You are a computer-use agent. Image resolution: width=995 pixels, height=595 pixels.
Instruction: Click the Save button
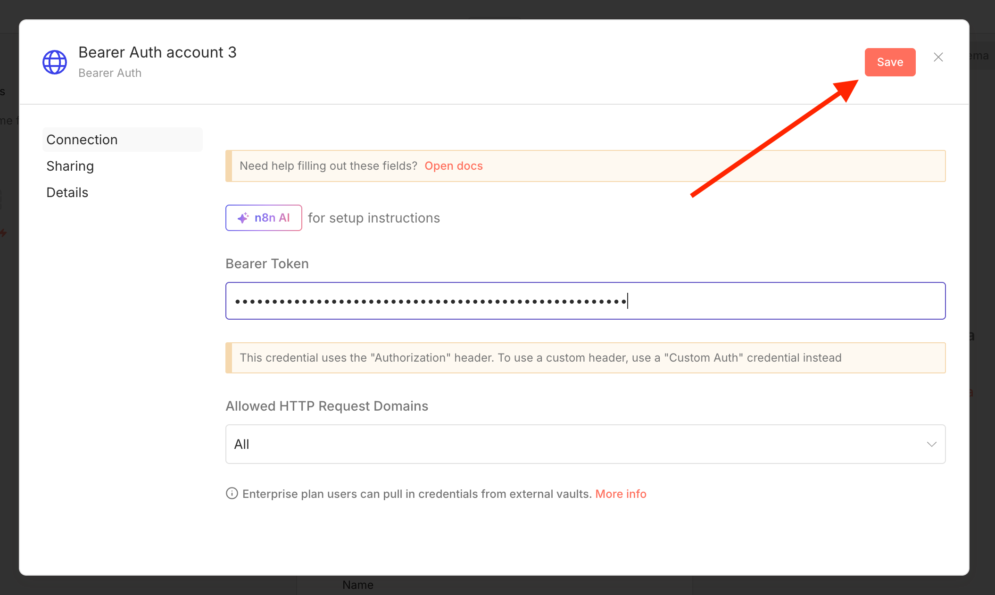[889, 62]
